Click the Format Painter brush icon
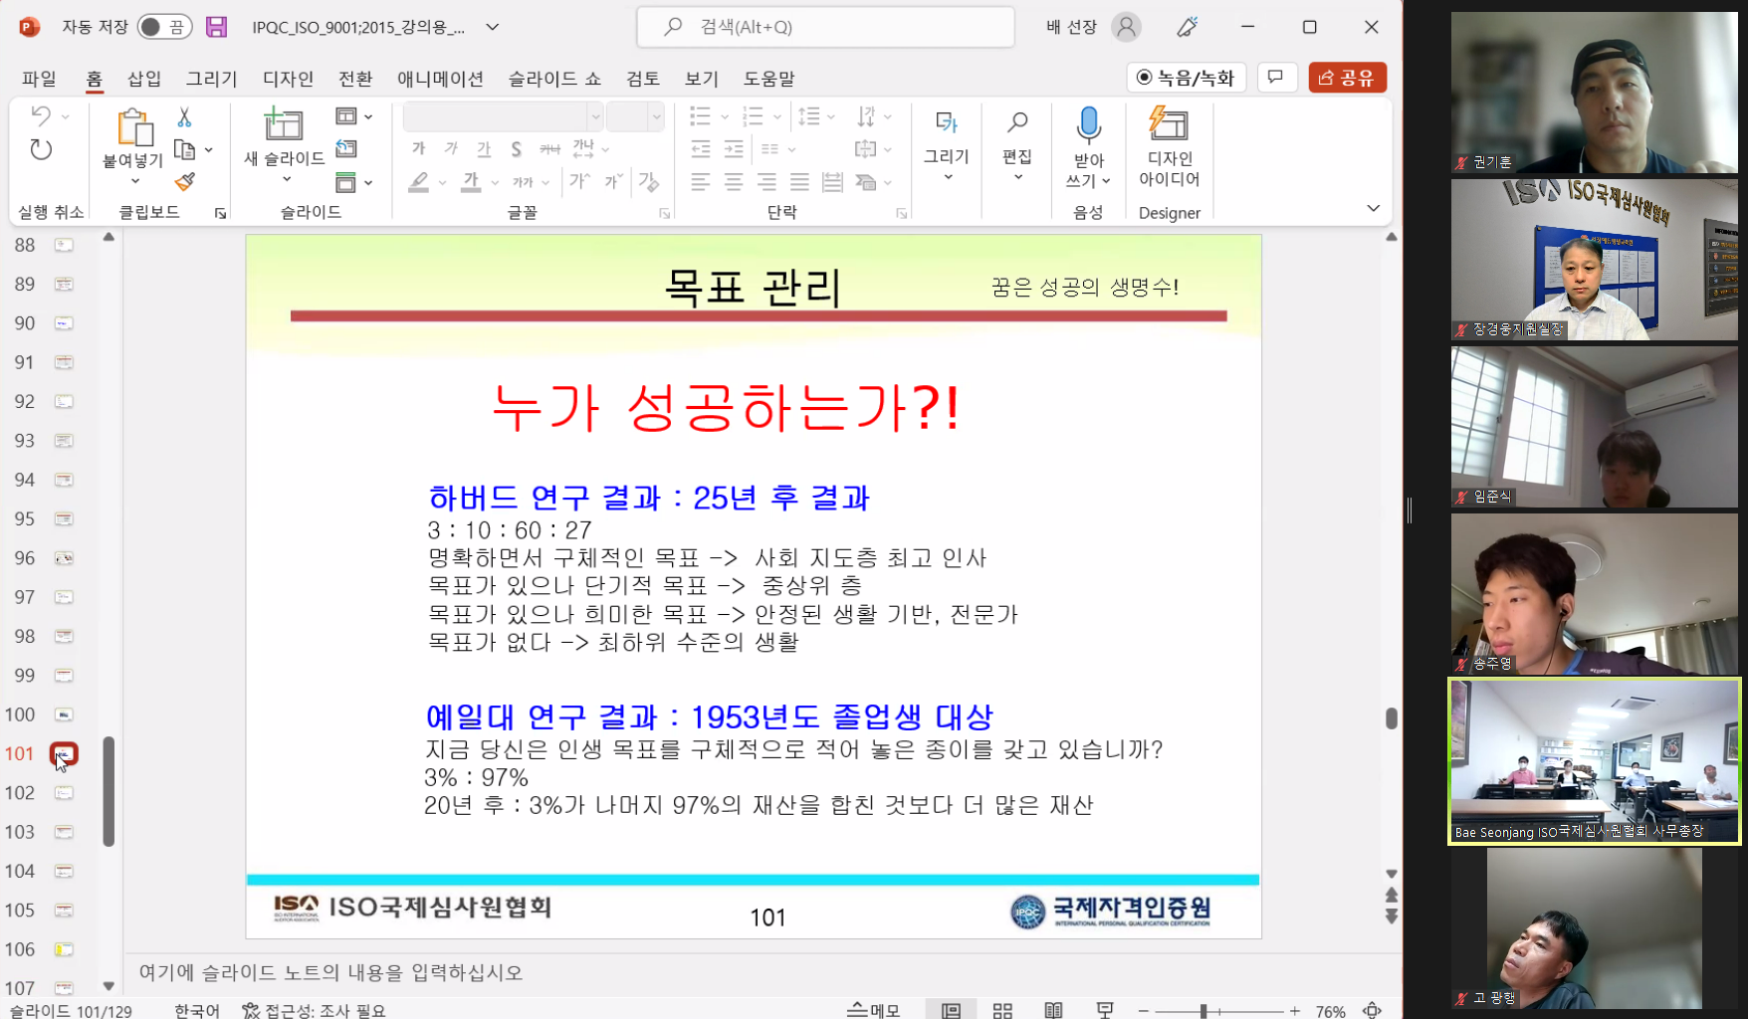The height and width of the screenshot is (1019, 1748). [x=184, y=181]
